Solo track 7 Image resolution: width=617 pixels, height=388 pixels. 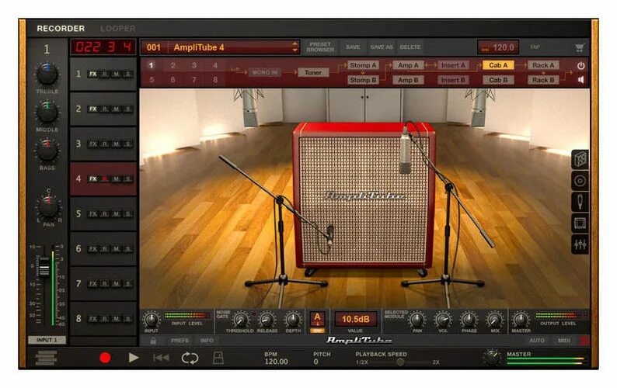tap(128, 284)
